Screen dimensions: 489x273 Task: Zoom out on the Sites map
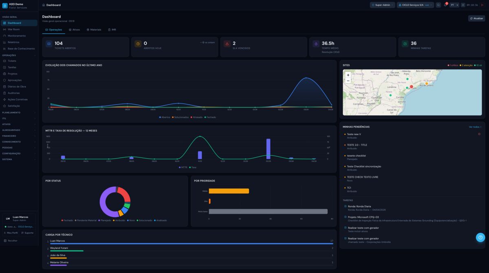(348, 81)
